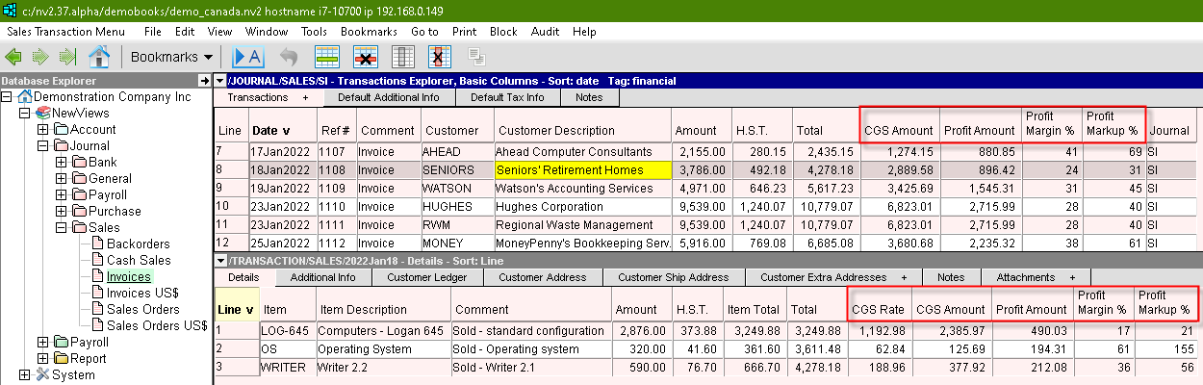Click the arrow button in Database Explorer header

(203, 81)
